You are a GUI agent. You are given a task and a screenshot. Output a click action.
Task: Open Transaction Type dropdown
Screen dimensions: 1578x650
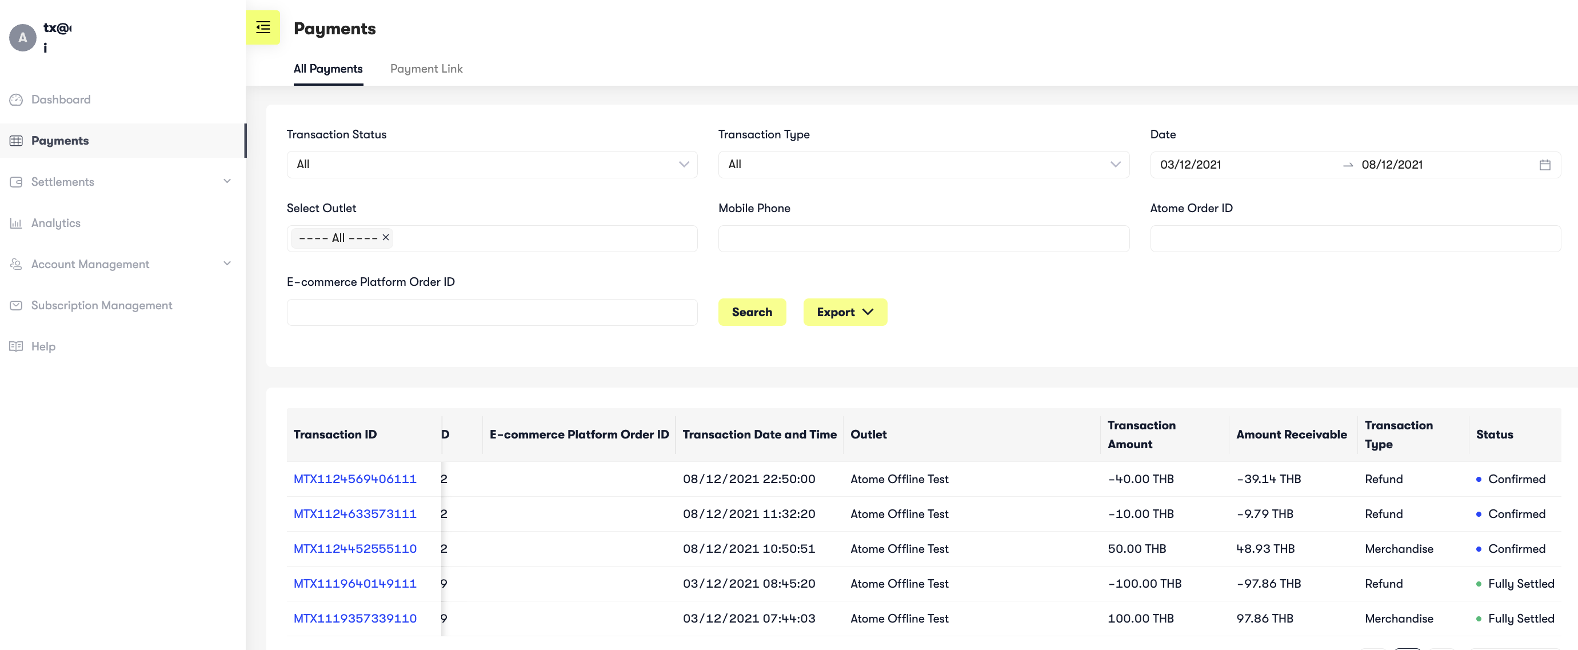pyautogui.click(x=922, y=164)
